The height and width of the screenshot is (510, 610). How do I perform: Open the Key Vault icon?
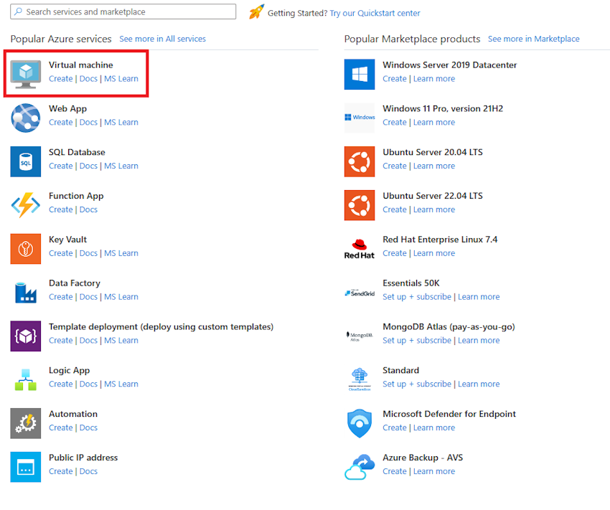tap(26, 249)
